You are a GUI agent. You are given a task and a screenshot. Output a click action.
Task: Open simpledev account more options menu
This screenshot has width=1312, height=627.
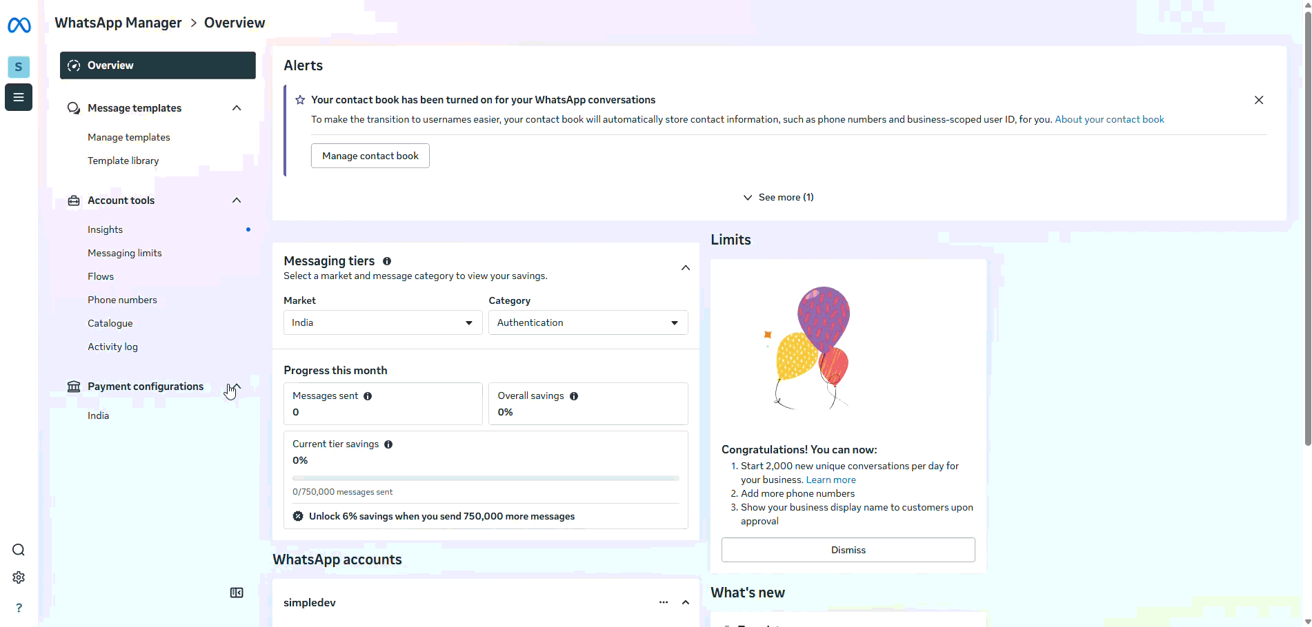pyautogui.click(x=664, y=602)
